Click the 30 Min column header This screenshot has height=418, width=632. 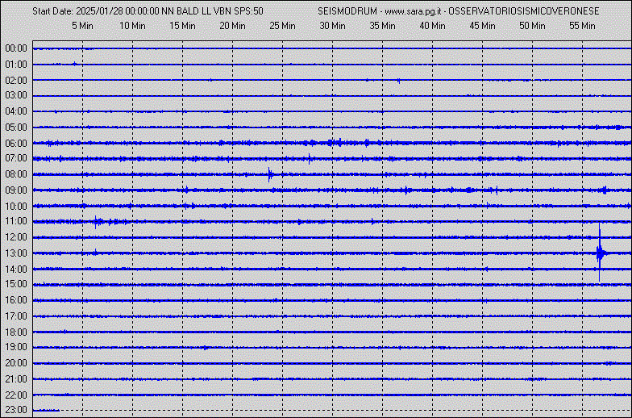click(332, 26)
